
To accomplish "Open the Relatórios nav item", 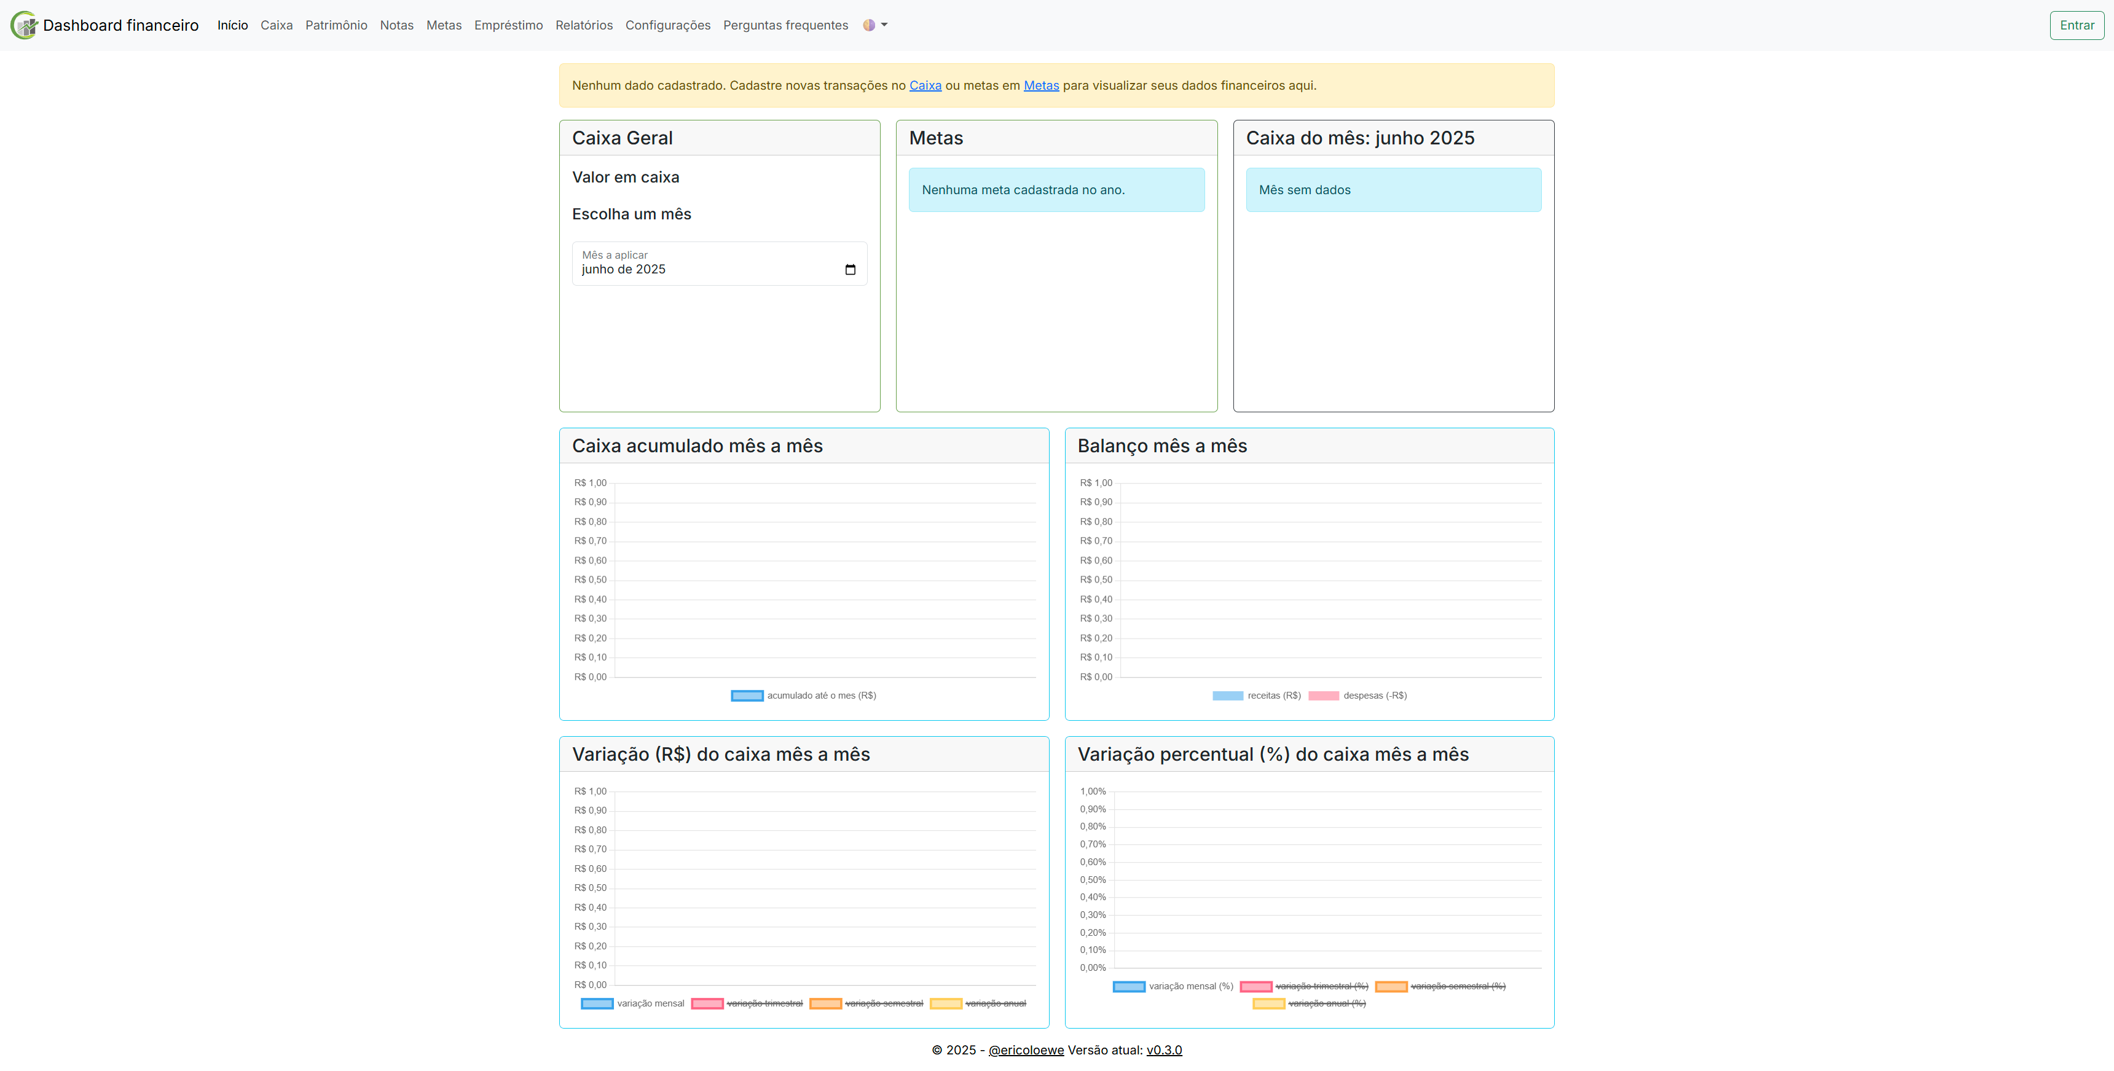I will tap(584, 25).
